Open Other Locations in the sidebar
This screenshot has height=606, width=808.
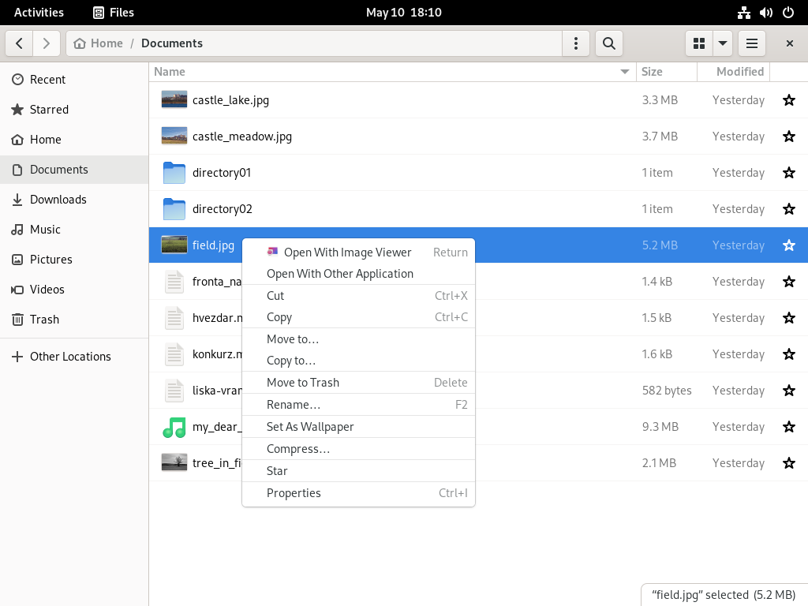tap(74, 357)
